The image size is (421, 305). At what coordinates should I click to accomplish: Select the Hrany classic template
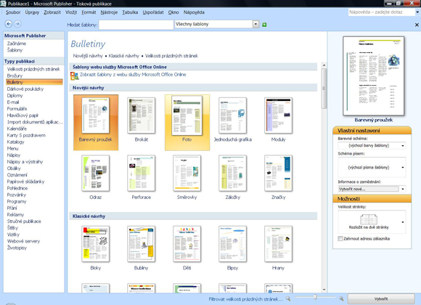pyautogui.click(x=278, y=248)
